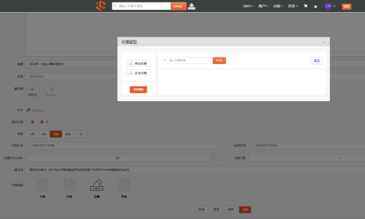Select the 广告 type tab
This screenshot has height=219, width=365.
click(x=80, y=134)
